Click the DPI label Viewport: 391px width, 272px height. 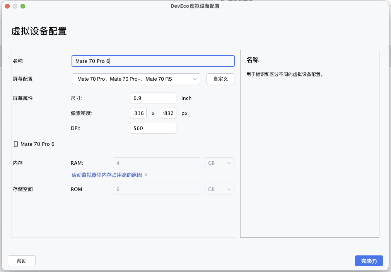75,128
